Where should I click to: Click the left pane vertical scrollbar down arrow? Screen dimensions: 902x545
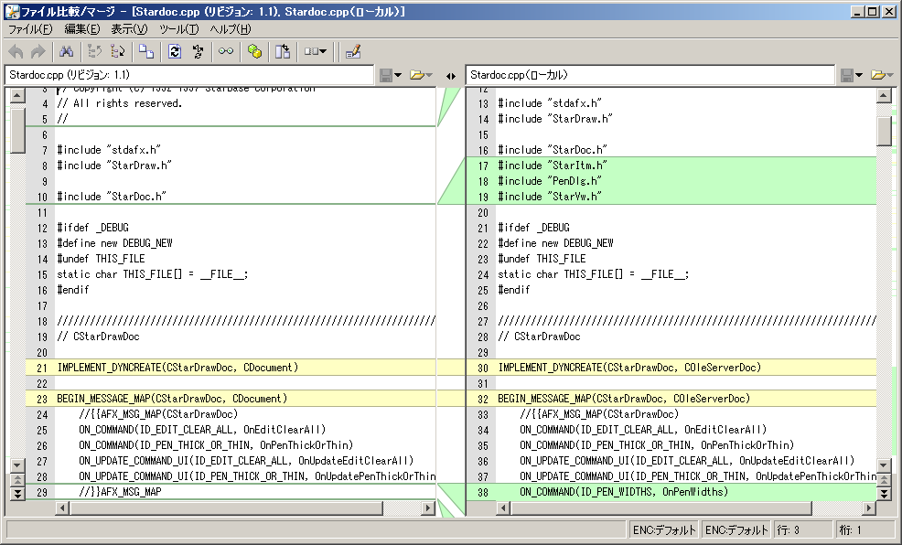17,465
